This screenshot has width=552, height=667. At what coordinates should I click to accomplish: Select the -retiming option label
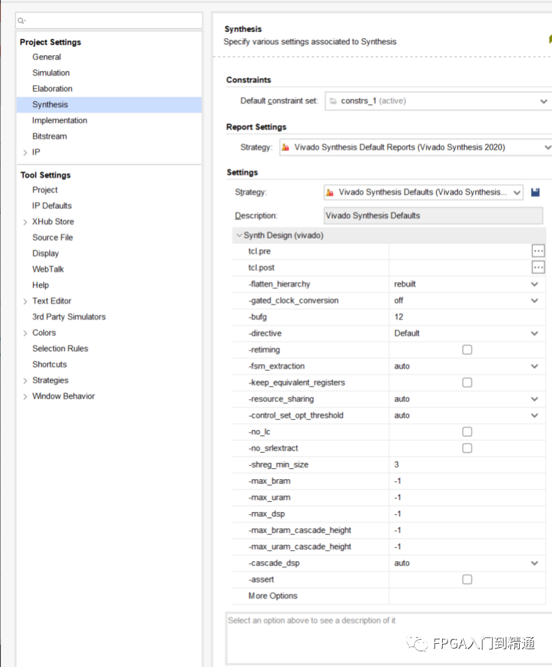264,350
